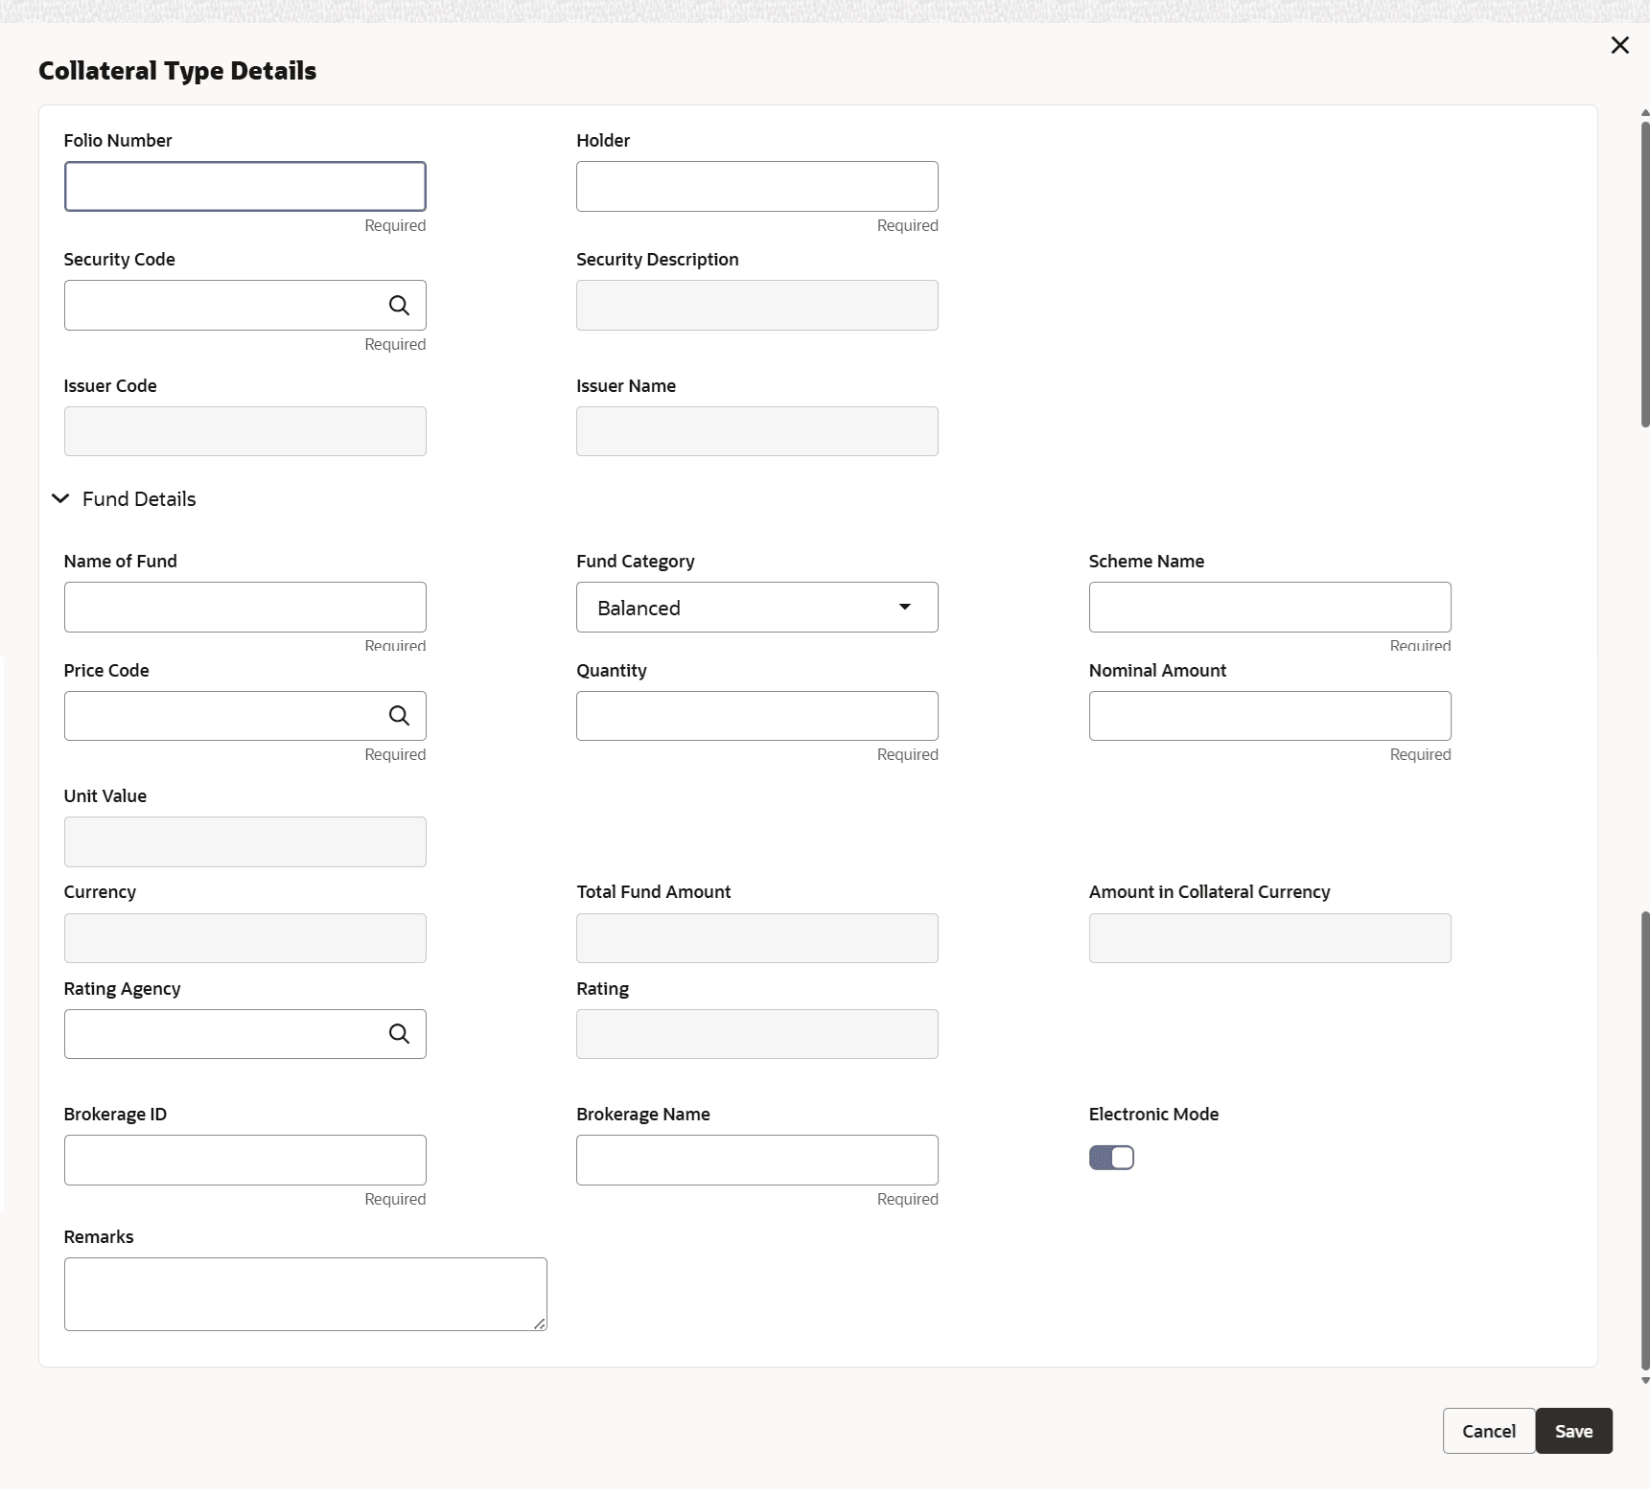Close the Collateral Type Details dialog
Image resolution: width=1650 pixels, height=1496 pixels.
point(1619,45)
